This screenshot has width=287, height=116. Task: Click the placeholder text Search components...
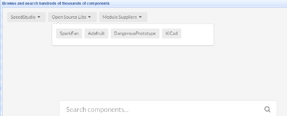pyautogui.click(x=97, y=110)
